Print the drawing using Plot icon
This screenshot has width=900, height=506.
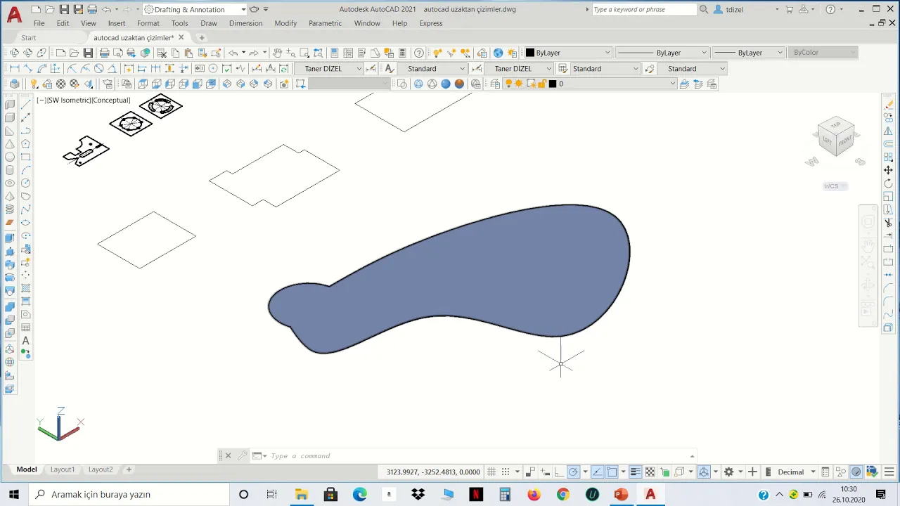pyautogui.click(x=104, y=53)
